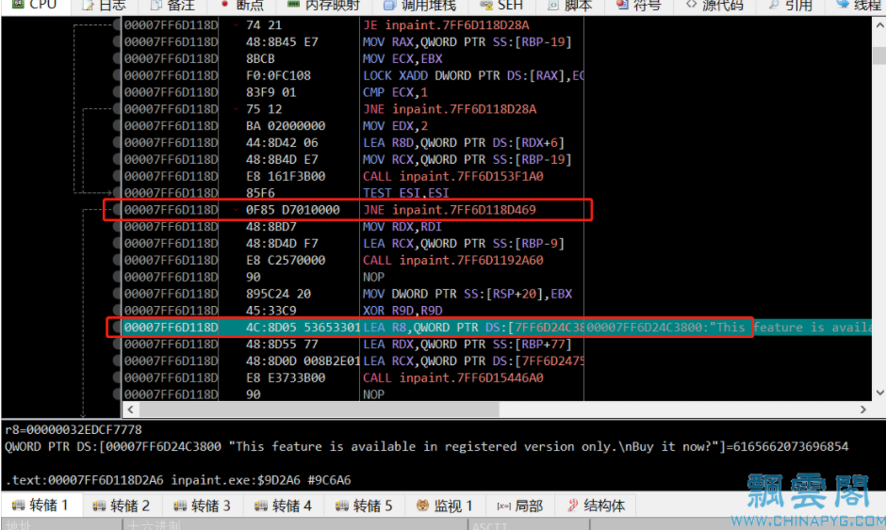
Task: Toggle breakpoint on JE inpaint.7FF6D118D28A line
Action: pos(117,24)
